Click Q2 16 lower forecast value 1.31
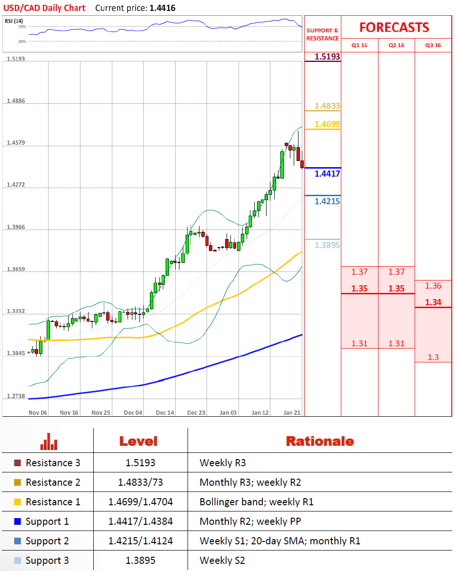Image resolution: width=457 pixels, height=571 pixels. [x=397, y=343]
